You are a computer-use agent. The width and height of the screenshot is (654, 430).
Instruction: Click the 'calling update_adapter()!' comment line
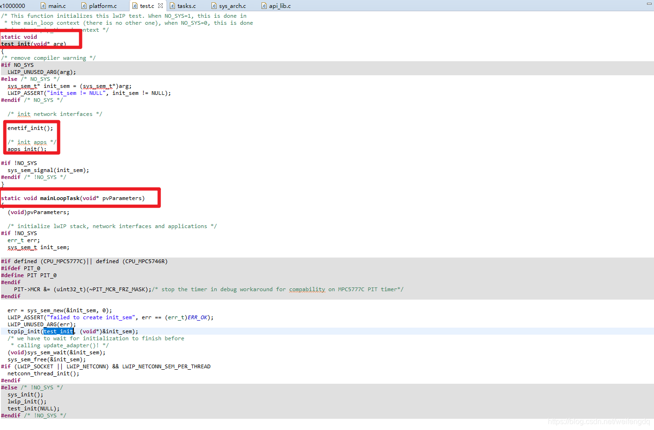coord(60,345)
